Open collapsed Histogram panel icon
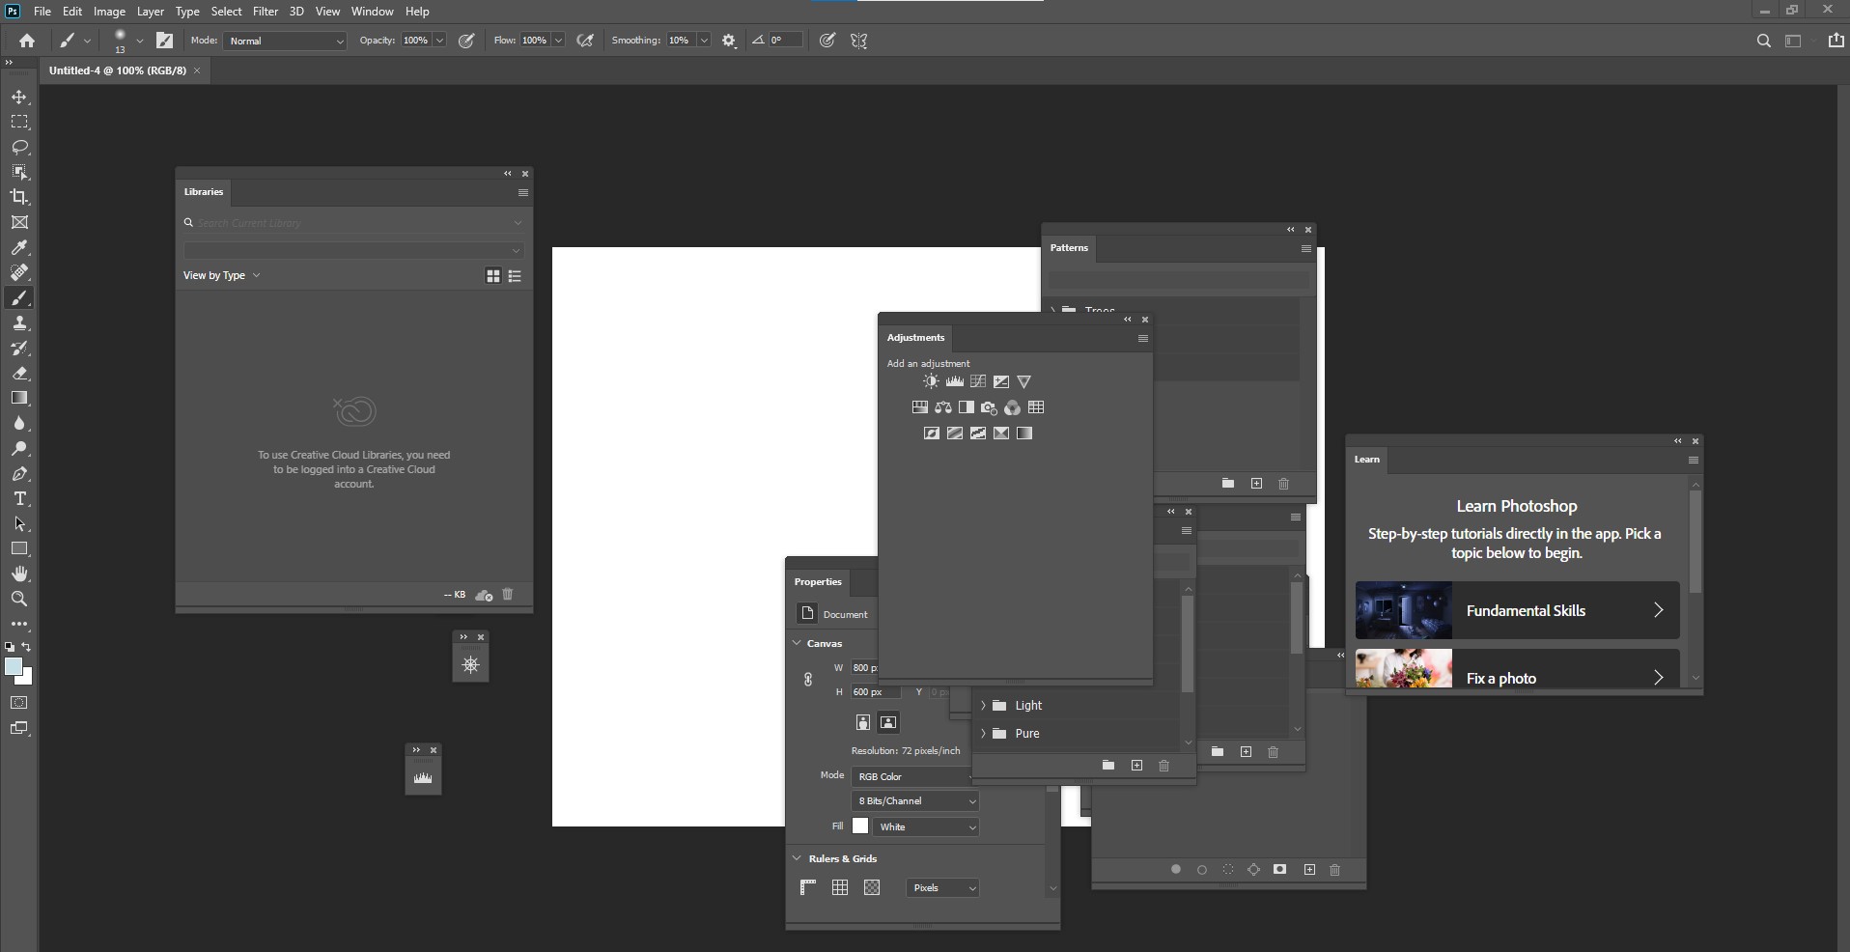The image size is (1850, 952). tap(423, 777)
